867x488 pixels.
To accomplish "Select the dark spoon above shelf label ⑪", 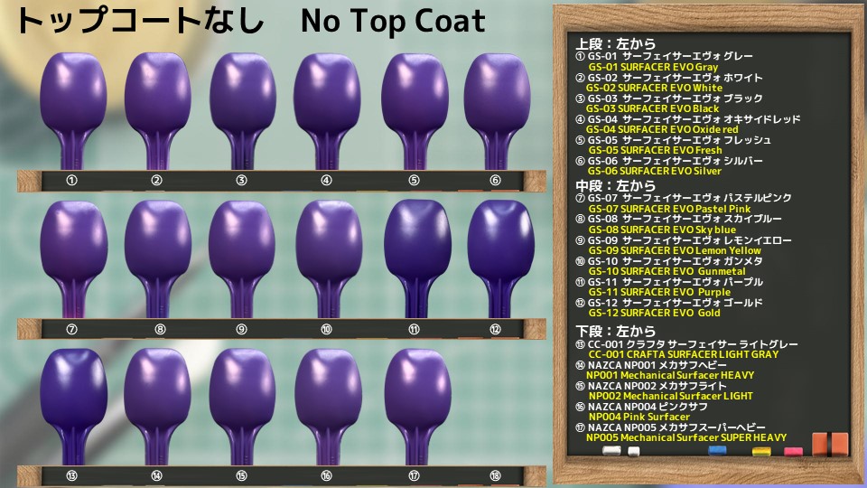I will (x=417, y=259).
